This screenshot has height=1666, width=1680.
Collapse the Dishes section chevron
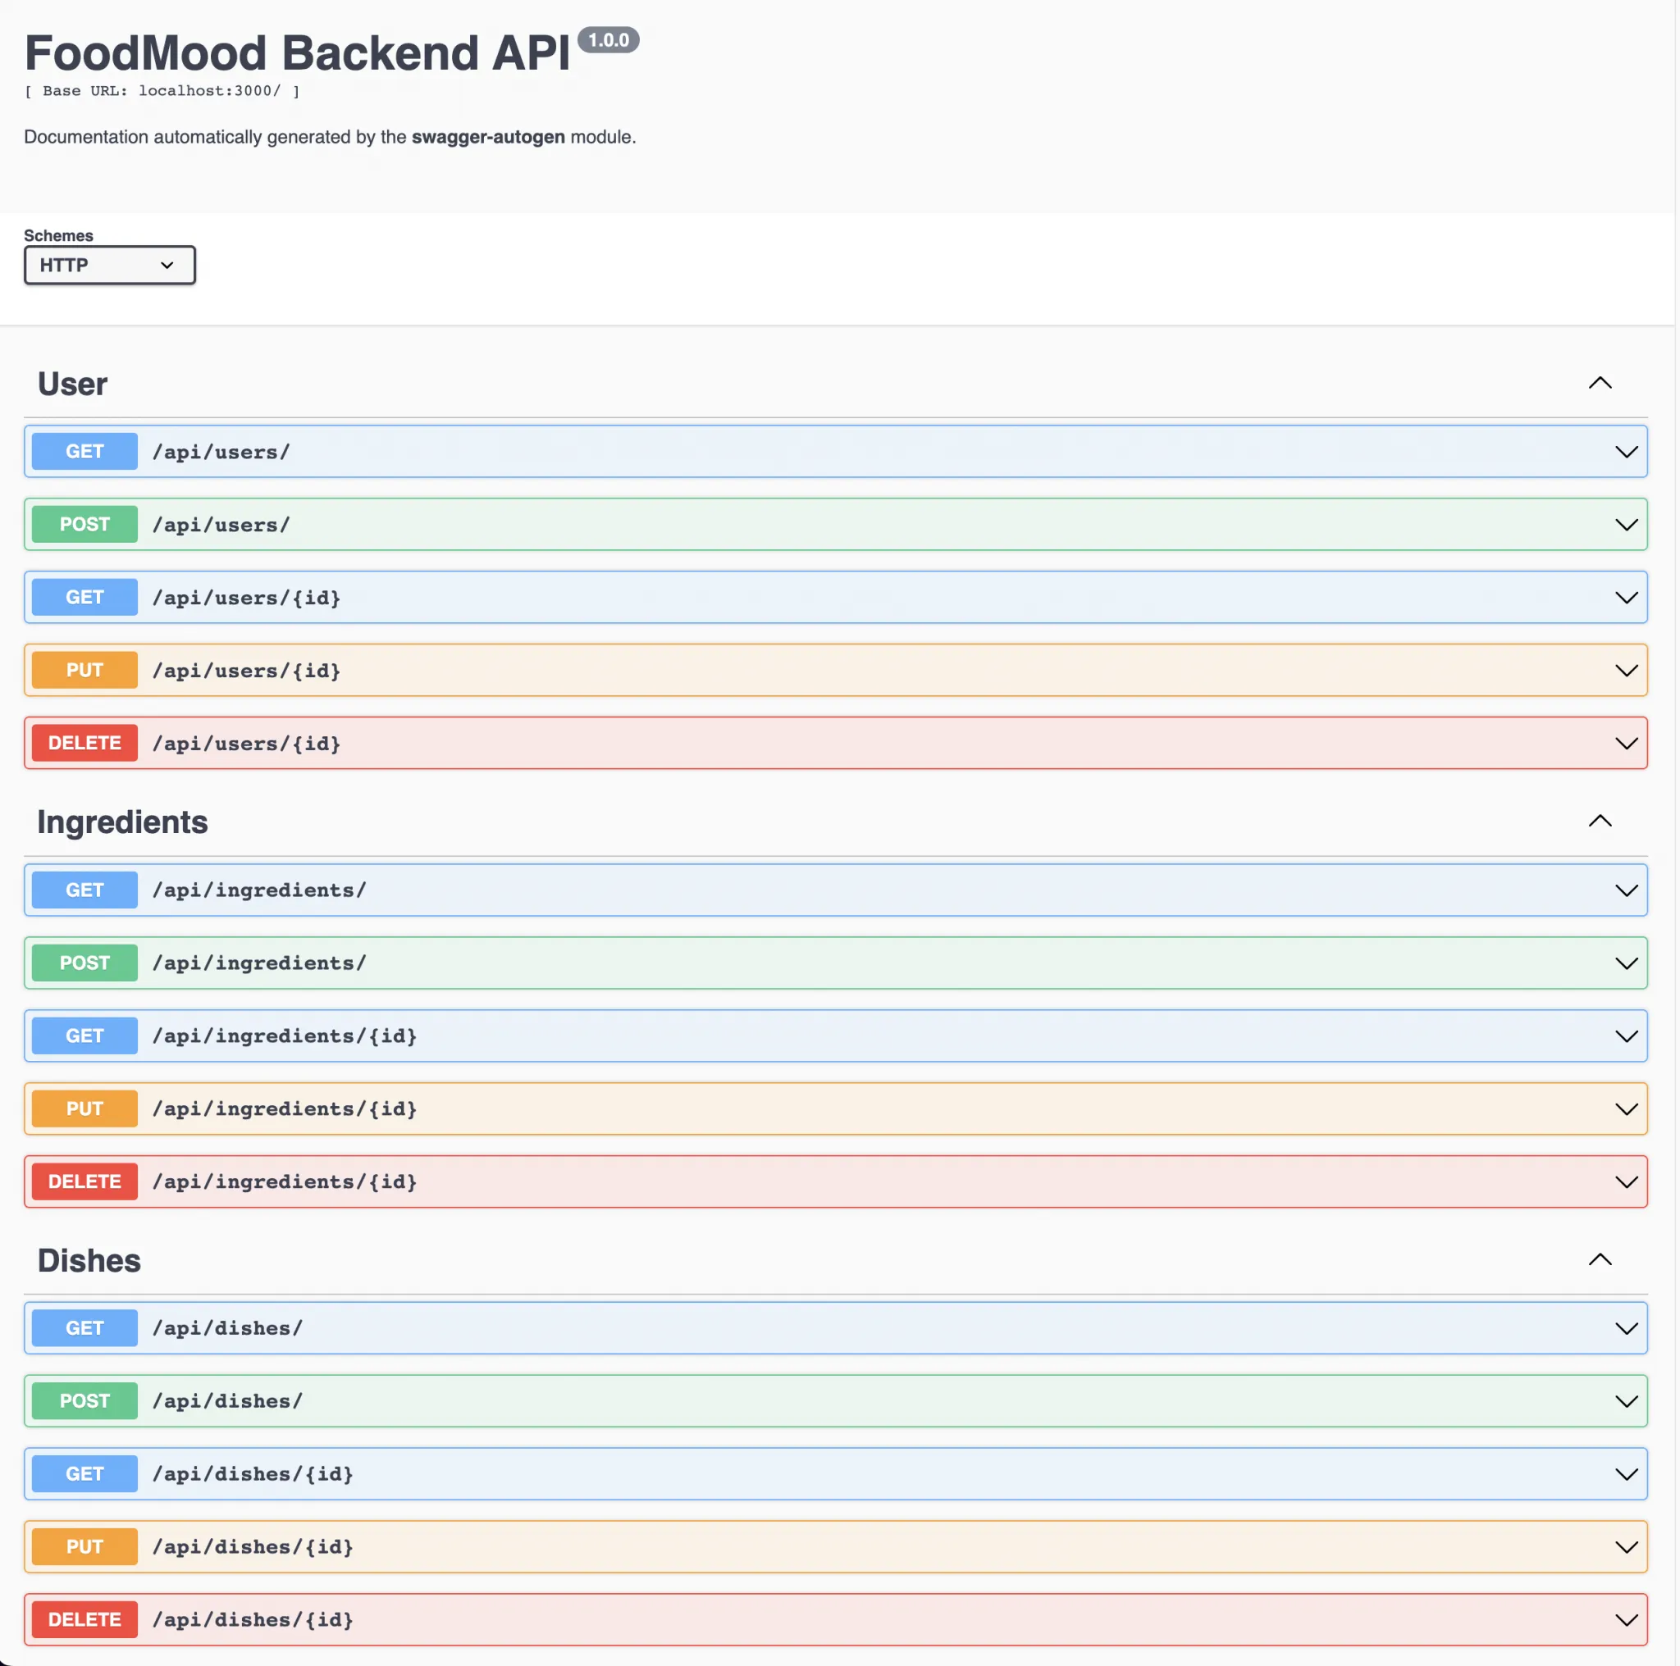pos(1599,1259)
